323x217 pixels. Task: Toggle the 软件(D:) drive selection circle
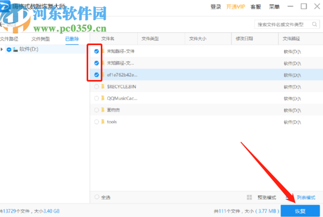[x=9, y=49]
